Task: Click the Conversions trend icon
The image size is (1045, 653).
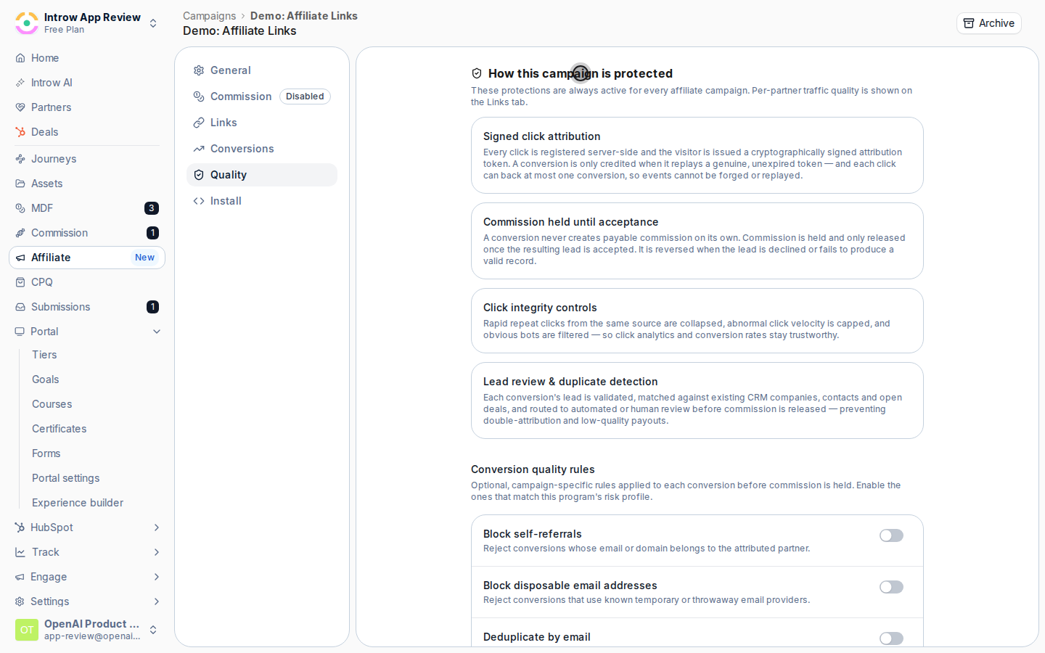Action: [199, 149]
